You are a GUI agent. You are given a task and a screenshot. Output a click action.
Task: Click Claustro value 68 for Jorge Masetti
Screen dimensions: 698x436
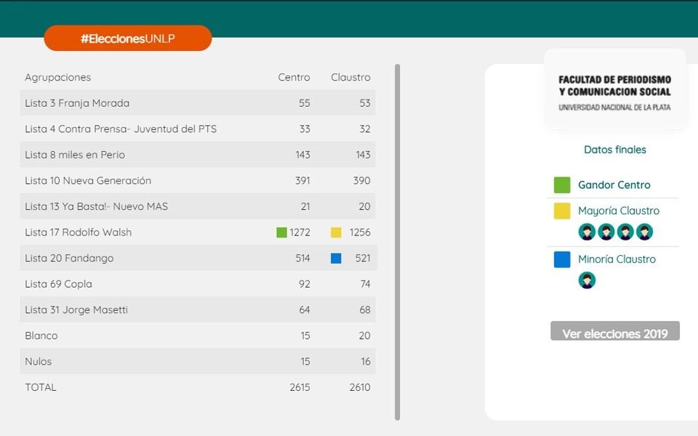point(365,310)
